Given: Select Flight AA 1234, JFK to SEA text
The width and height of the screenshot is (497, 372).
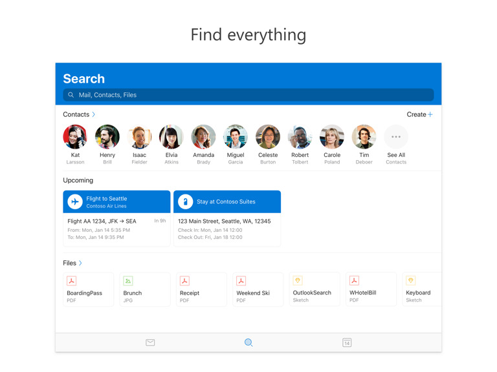Looking at the screenshot, I should click(x=102, y=221).
